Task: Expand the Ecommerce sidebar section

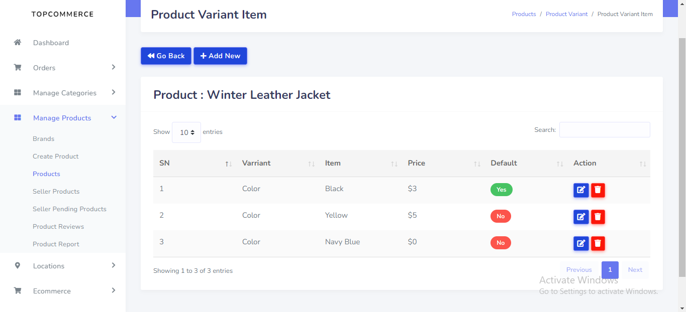Action: point(52,291)
